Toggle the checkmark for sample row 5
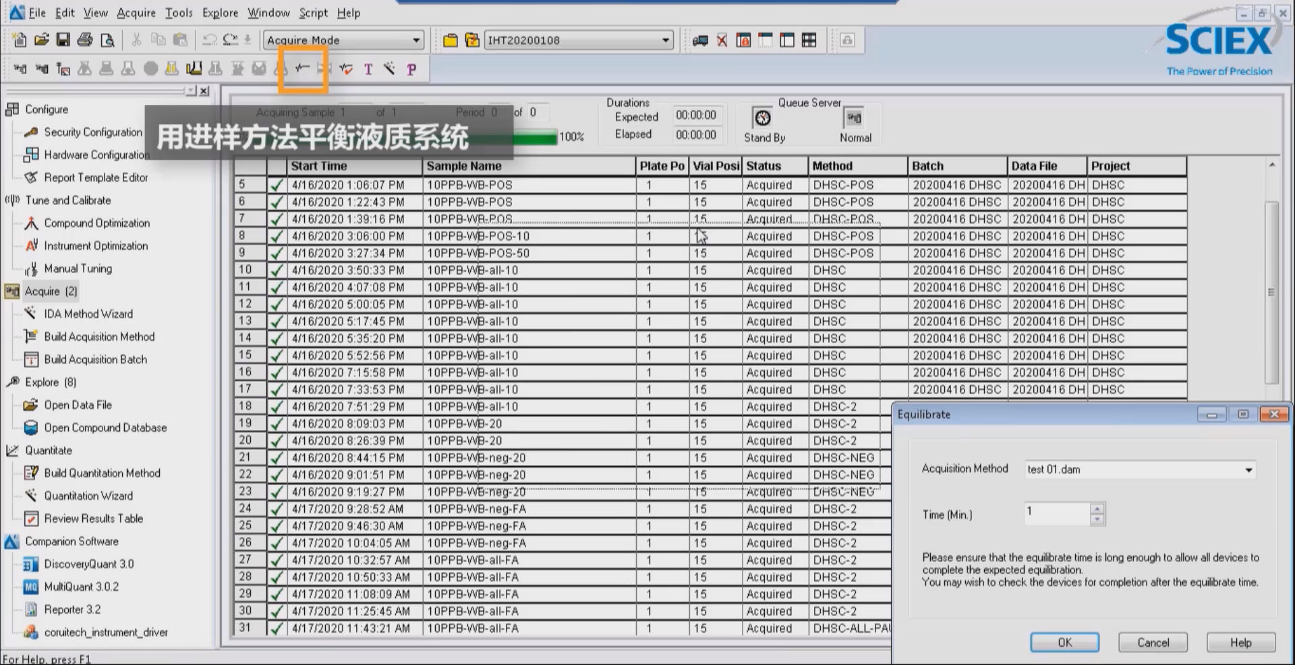This screenshot has height=665, width=1295. [x=277, y=185]
